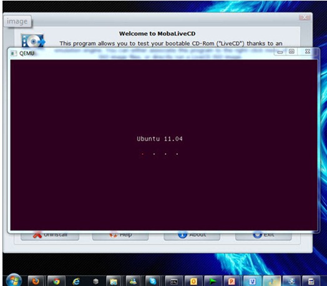Minimize the QEMU window
Image resolution: width=327 pixels, height=286 pixels.
pyautogui.click(x=280, y=52)
